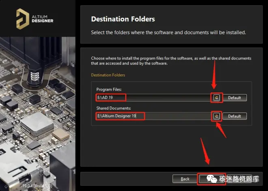Click the gold 'Destination Folders' section label
The width and height of the screenshot is (268, 191).
coord(108,75)
